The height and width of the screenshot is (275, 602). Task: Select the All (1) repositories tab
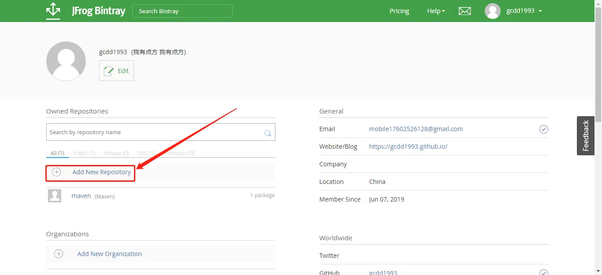click(57, 153)
